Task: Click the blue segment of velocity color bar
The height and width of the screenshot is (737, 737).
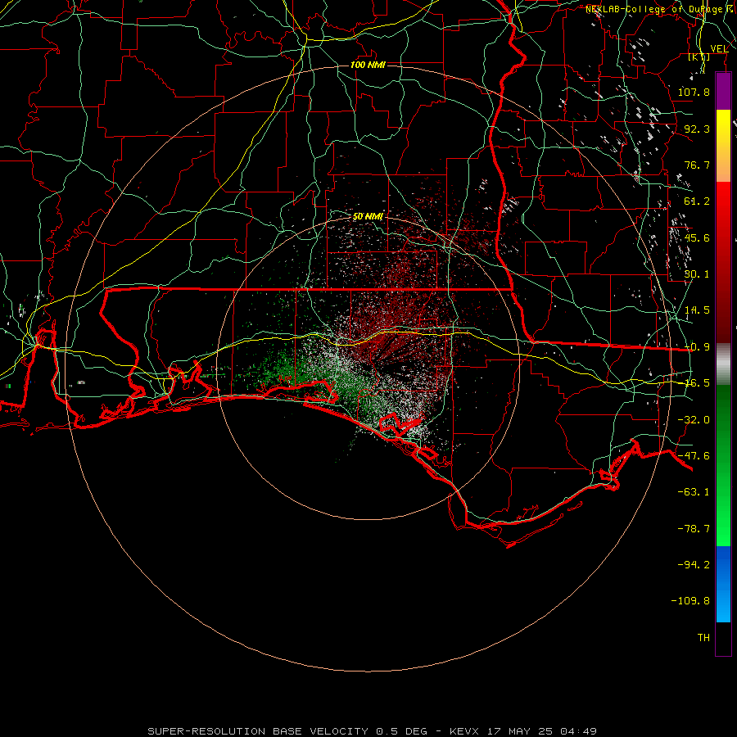Action: pyautogui.click(x=723, y=584)
